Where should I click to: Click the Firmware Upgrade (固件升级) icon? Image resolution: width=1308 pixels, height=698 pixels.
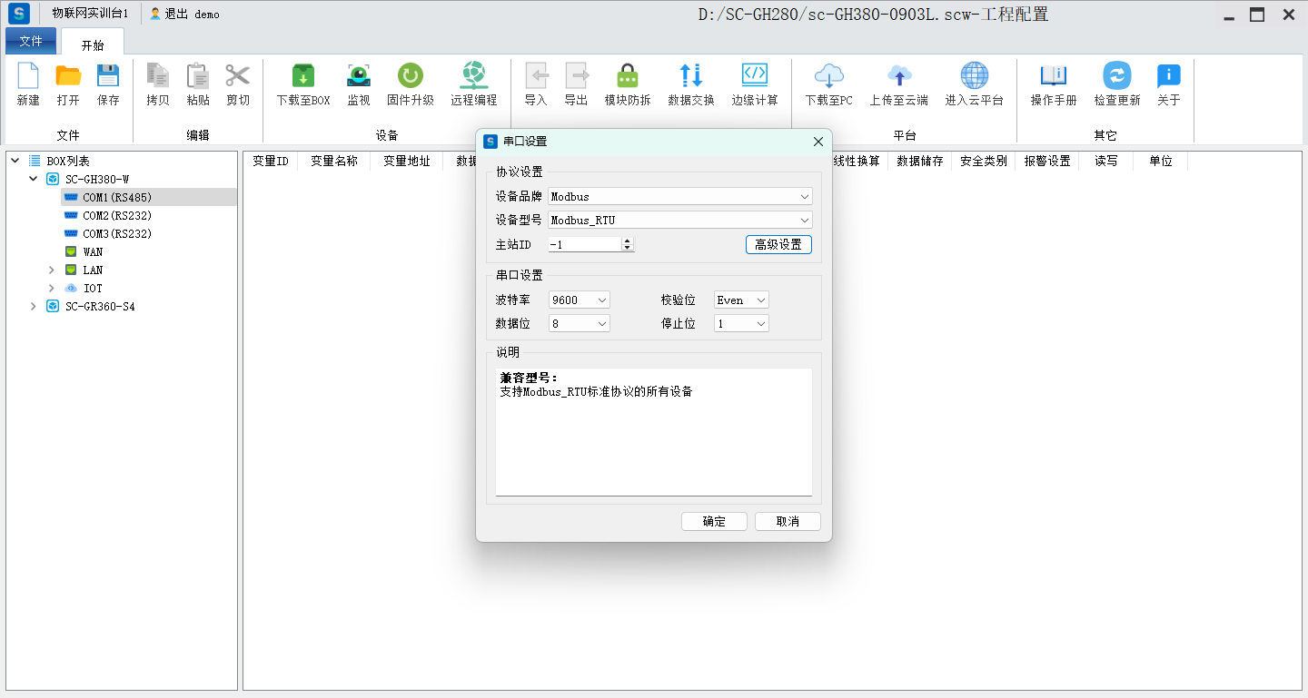coord(411,76)
